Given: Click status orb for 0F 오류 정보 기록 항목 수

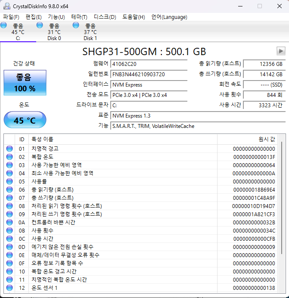Looking at the screenshot, I should pos(9,263).
